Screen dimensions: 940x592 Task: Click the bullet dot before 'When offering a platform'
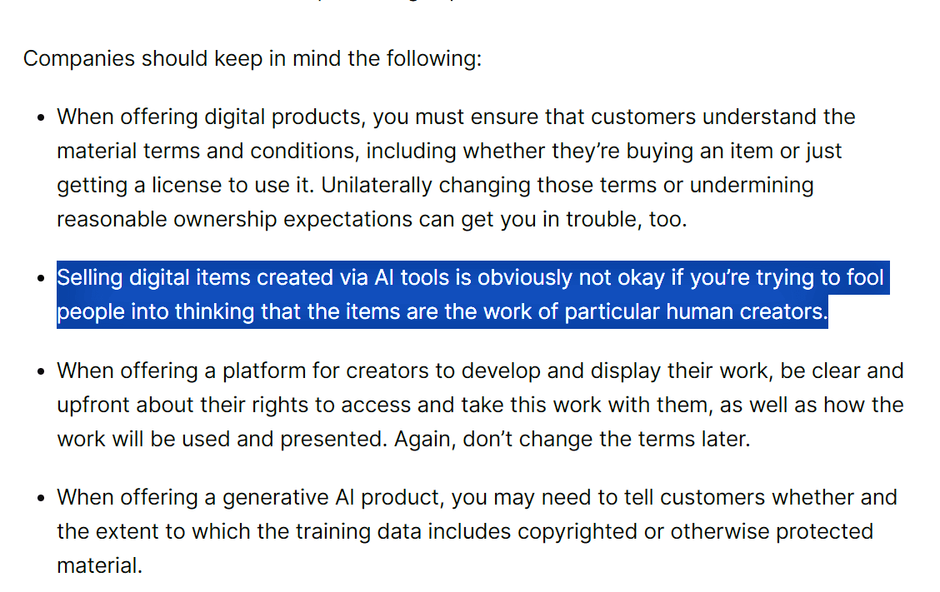click(x=41, y=371)
